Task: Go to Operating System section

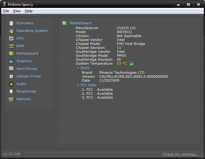Action: pyautogui.click(x=32, y=31)
